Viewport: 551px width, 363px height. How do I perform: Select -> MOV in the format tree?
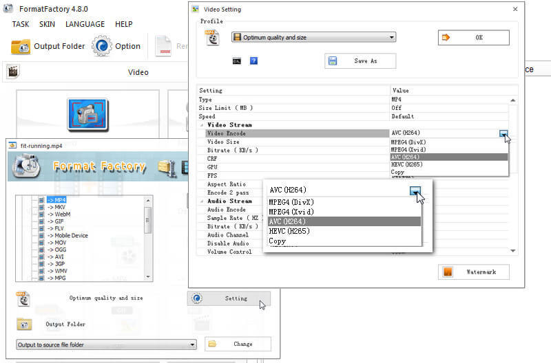click(56, 243)
